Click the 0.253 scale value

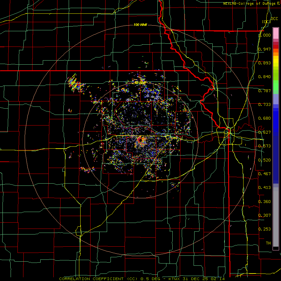(264, 229)
